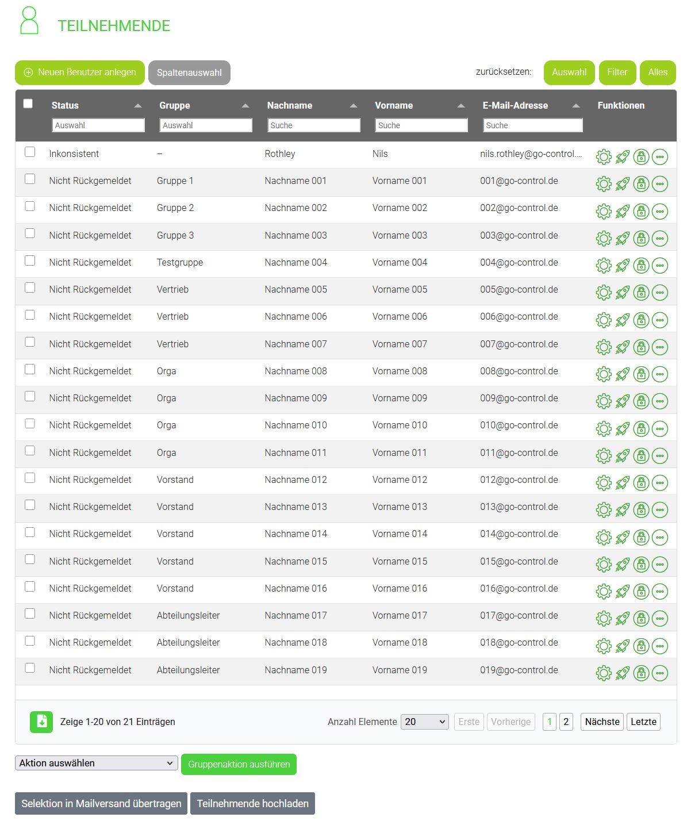Open the Spaltenauswahl column picker
Viewport: 687px width, 821px height.
(x=189, y=73)
